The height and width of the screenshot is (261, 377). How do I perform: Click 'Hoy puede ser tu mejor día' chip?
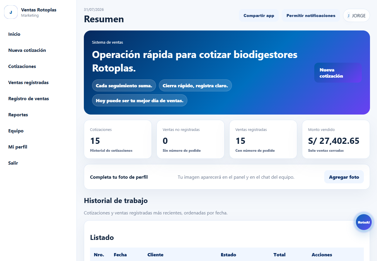click(140, 100)
